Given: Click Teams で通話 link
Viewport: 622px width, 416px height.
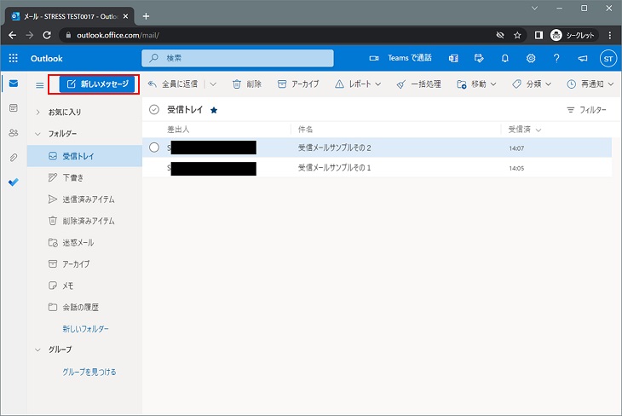Looking at the screenshot, I should click(x=409, y=58).
